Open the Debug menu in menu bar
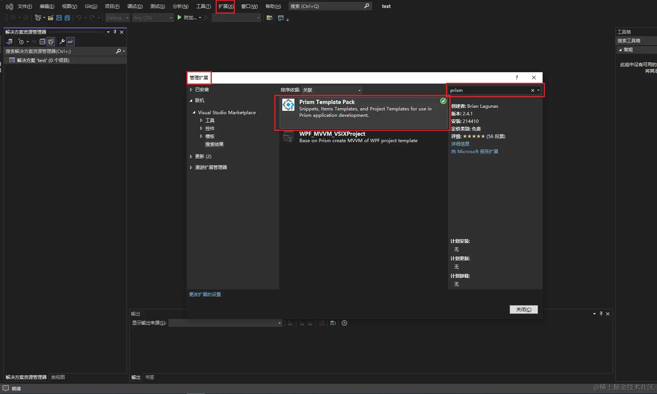This screenshot has height=394, width=657. (x=135, y=6)
